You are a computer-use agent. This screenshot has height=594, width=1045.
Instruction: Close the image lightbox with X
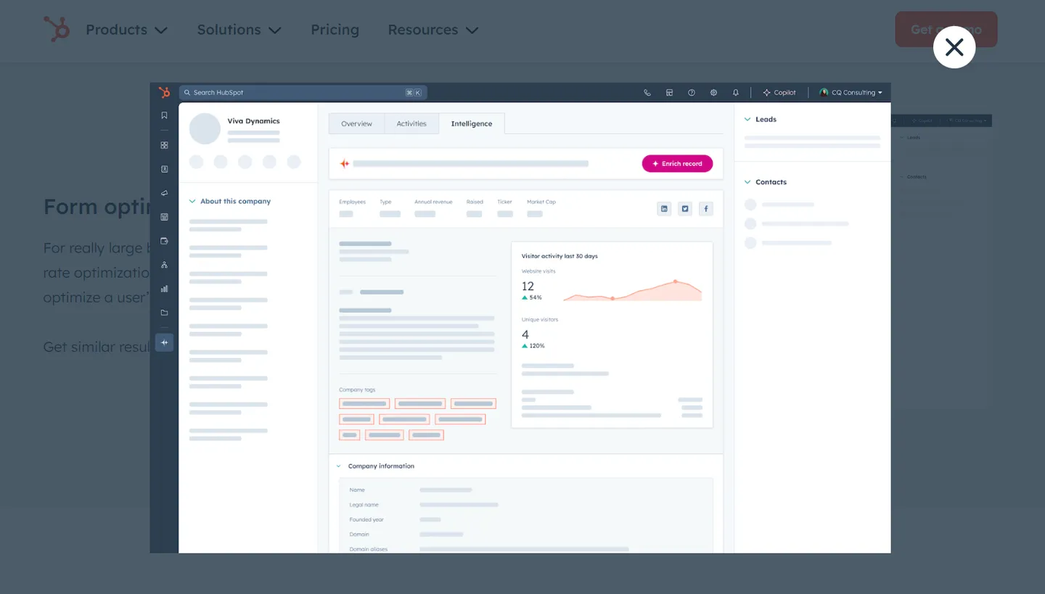[954, 47]
